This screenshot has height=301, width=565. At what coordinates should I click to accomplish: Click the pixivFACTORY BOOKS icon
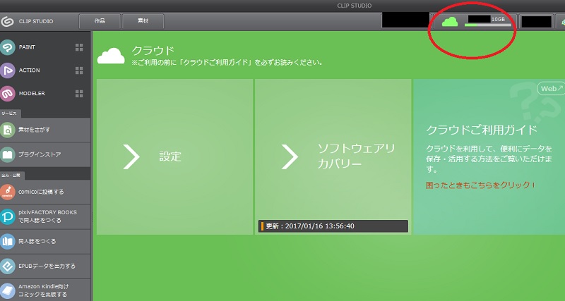pos(8,217)
